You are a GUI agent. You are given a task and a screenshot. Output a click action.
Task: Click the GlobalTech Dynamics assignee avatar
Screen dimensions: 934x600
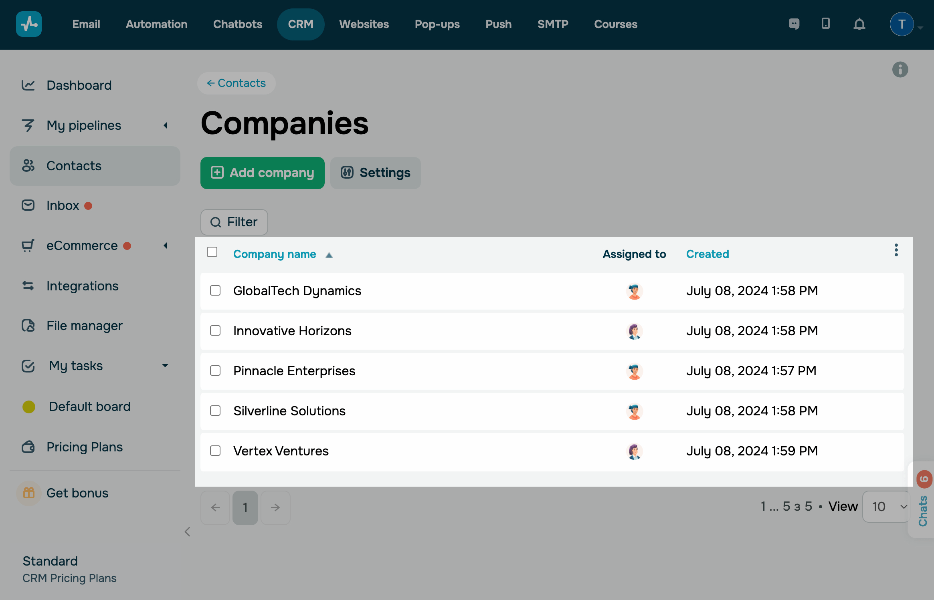634,291
